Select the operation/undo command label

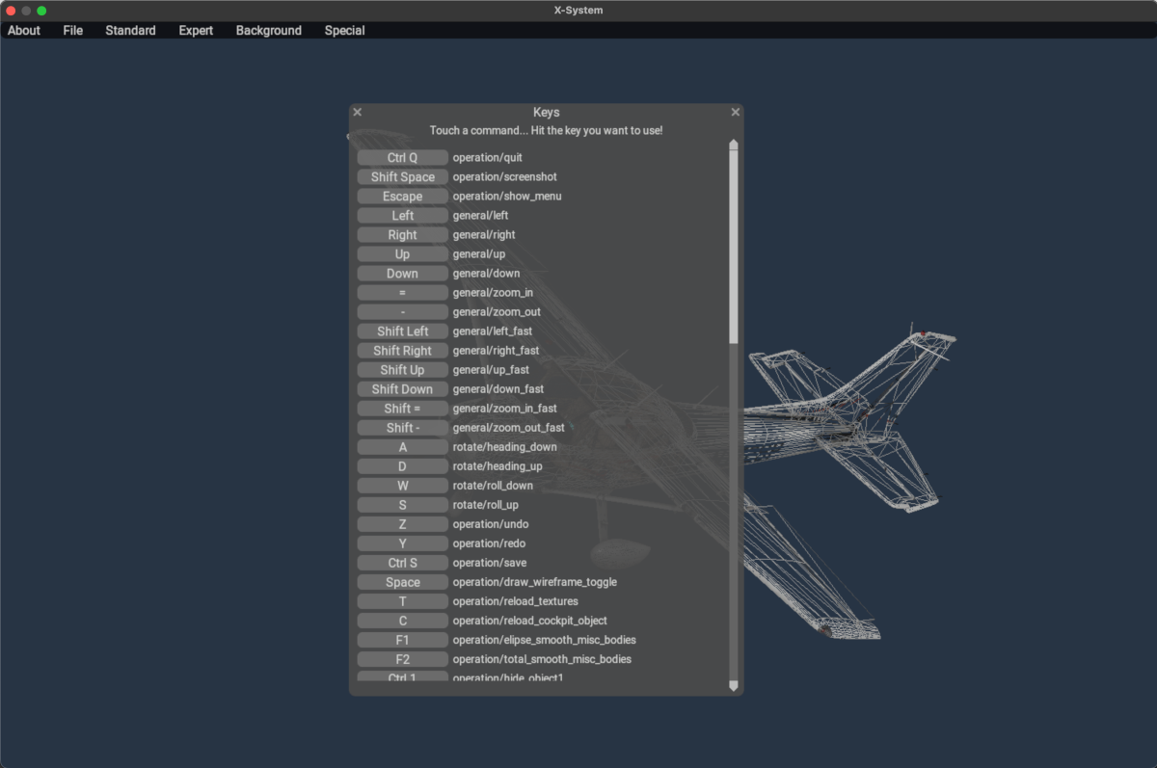(491, 524)
